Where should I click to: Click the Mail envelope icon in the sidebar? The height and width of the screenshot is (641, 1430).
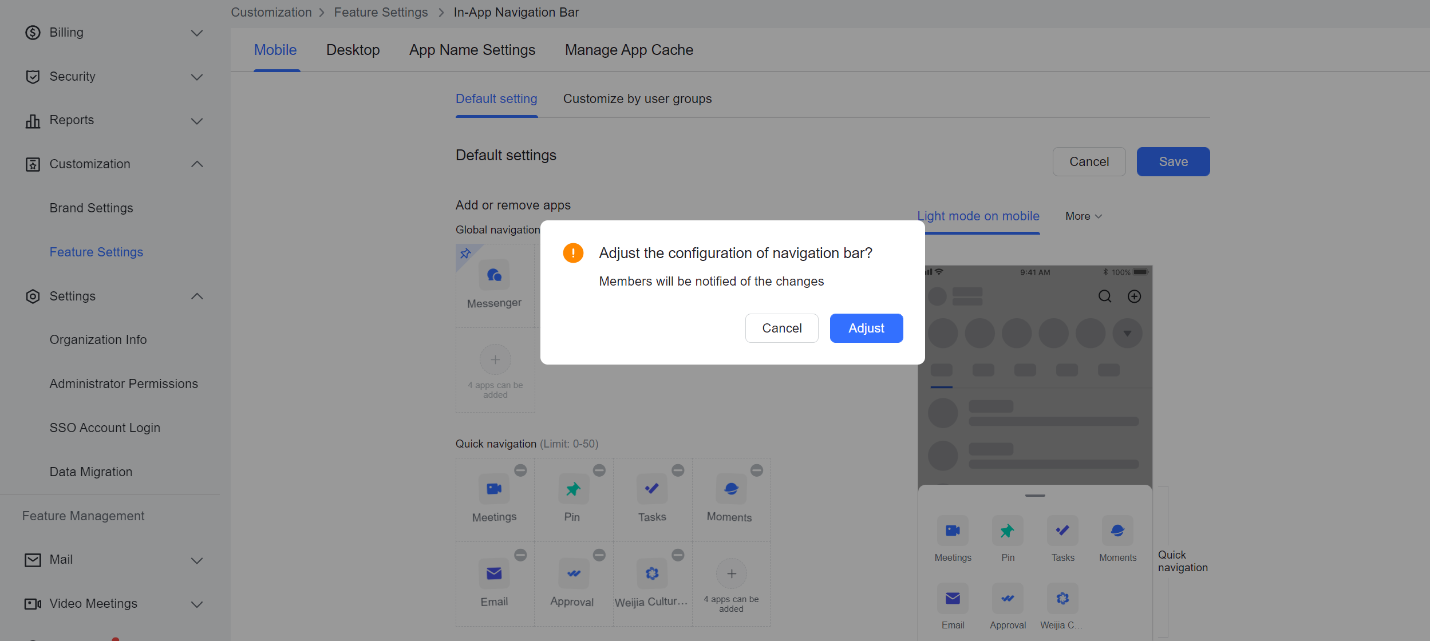pos(33,560)
